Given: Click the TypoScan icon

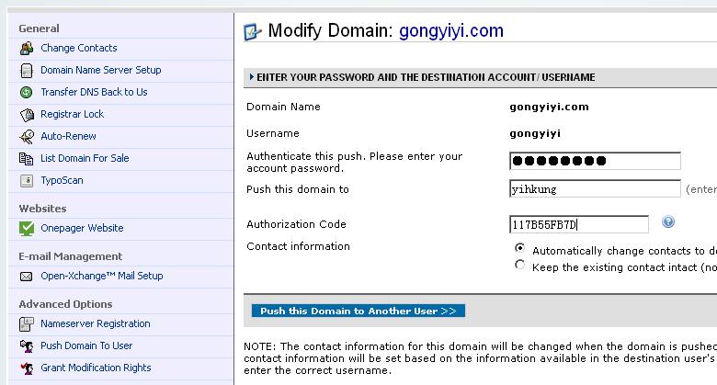Looking at the screenshot, I should pyautogui.click(x=27, y=181).
